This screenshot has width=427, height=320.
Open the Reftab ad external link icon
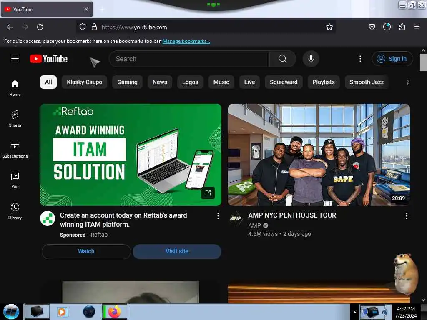[208, 193]
